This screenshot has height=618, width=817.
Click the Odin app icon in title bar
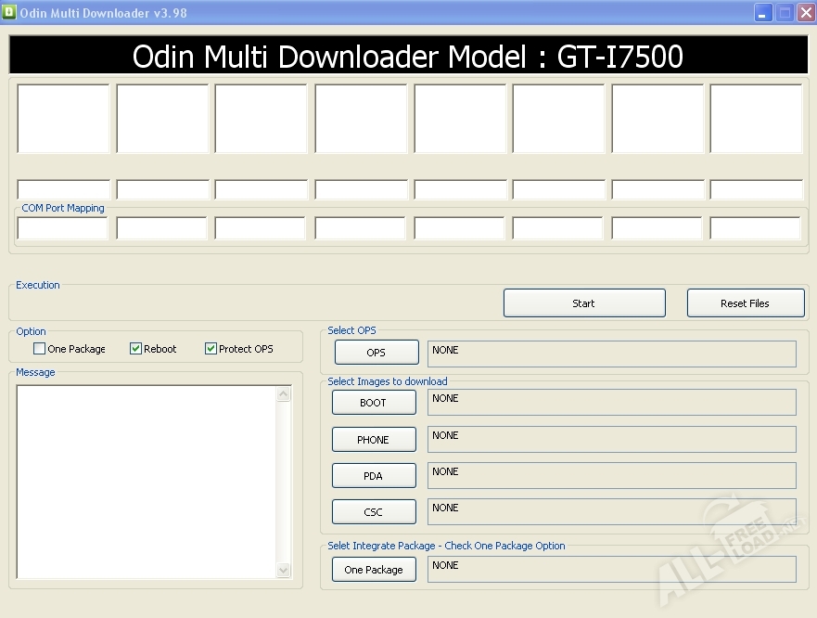point(10,12)
